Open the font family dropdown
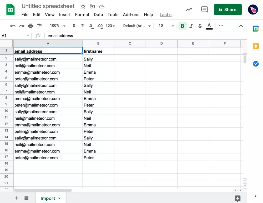The height and width of the screenshot is (203, 263). coord(137,26)
